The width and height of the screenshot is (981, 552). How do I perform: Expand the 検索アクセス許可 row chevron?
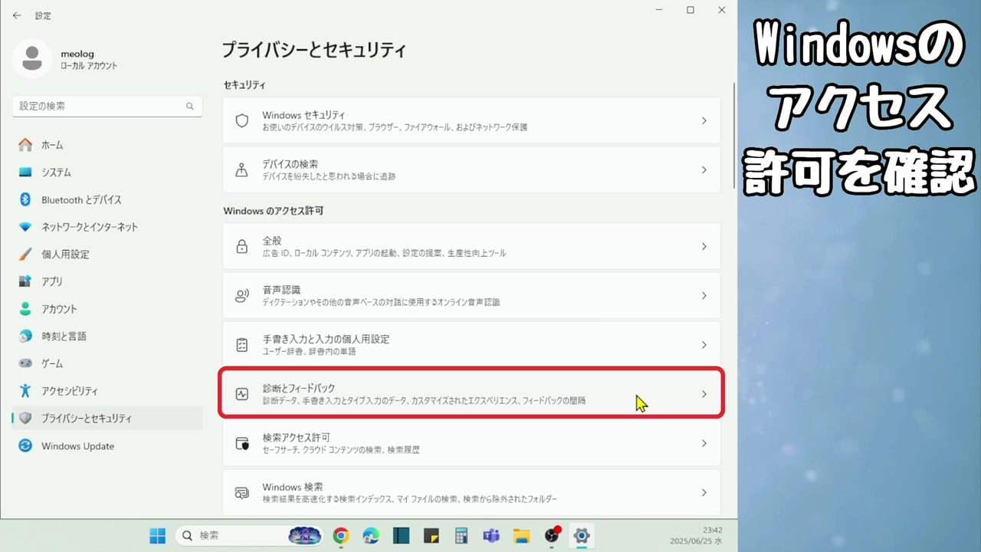[704, 443]
